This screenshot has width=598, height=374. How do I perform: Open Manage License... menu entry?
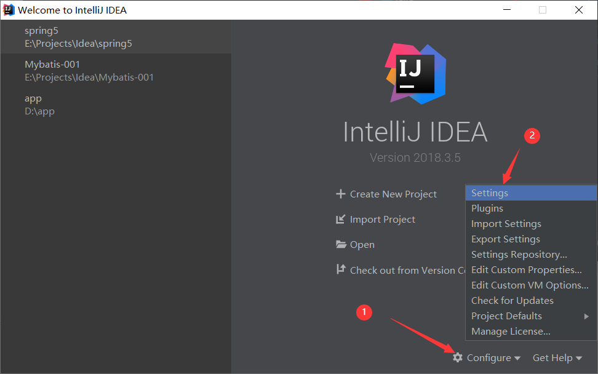531,332
